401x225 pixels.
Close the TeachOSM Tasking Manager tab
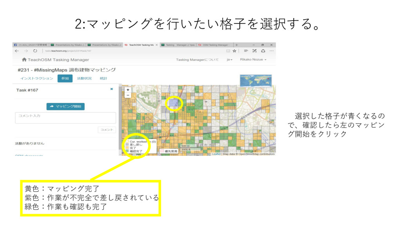coord(157,45)
